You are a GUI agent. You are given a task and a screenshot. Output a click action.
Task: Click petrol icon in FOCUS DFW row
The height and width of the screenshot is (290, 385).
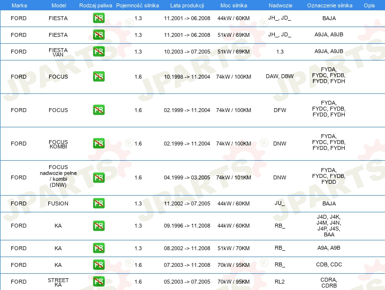pos(98,110)
